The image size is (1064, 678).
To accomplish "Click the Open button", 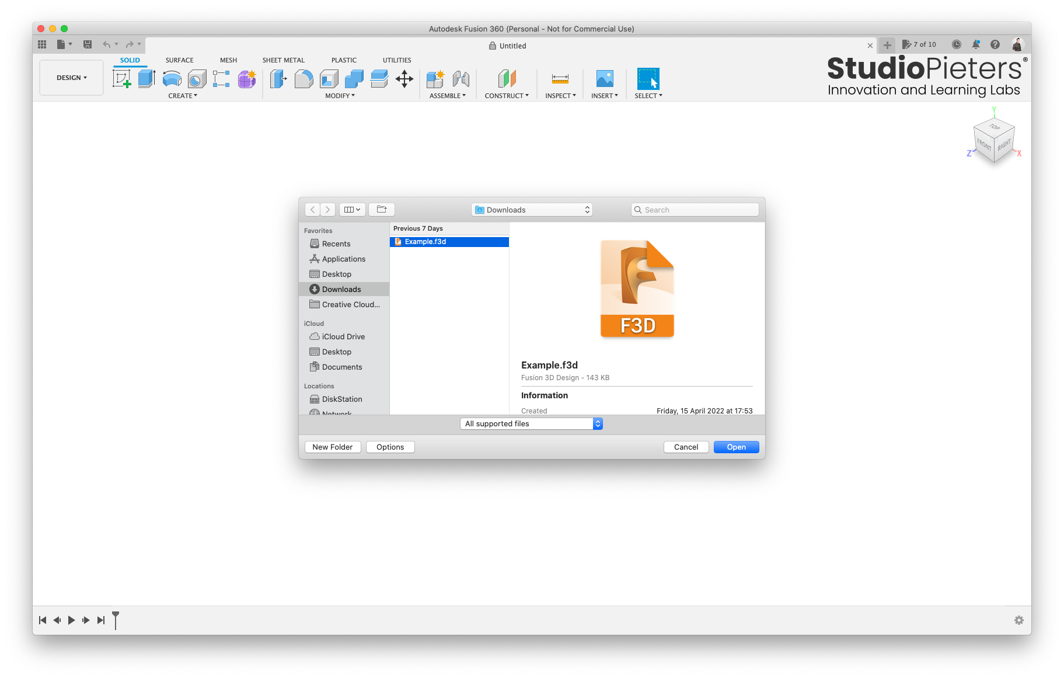I will [x=736, y=447].
